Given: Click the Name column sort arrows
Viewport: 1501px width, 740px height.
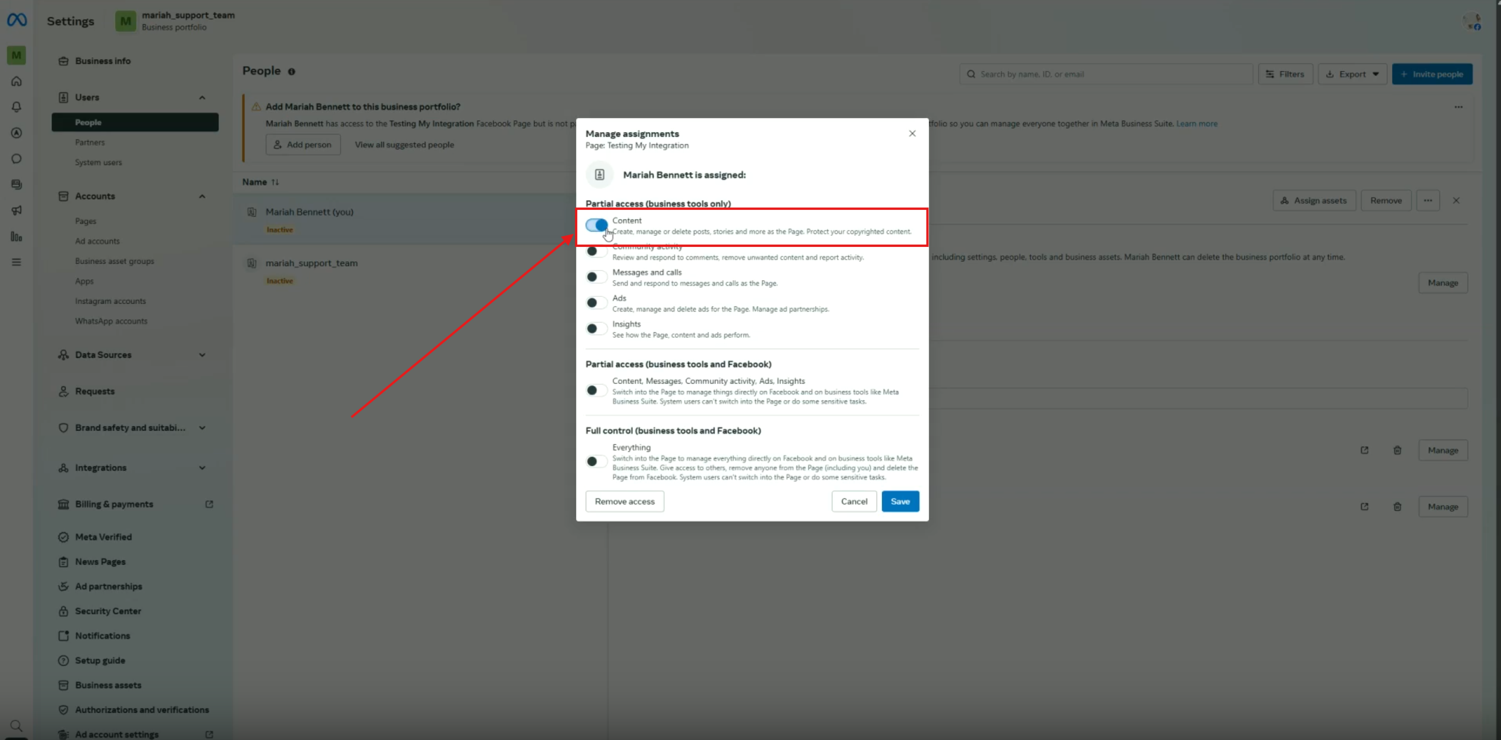Looking at the screenshot, I should 275,182.
